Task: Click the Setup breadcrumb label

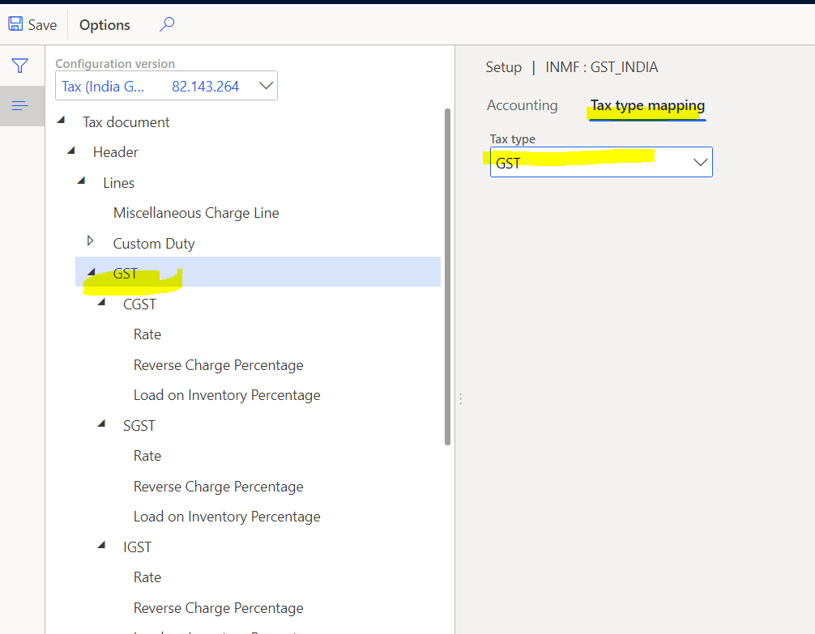Action: click(x=503, y=67)
